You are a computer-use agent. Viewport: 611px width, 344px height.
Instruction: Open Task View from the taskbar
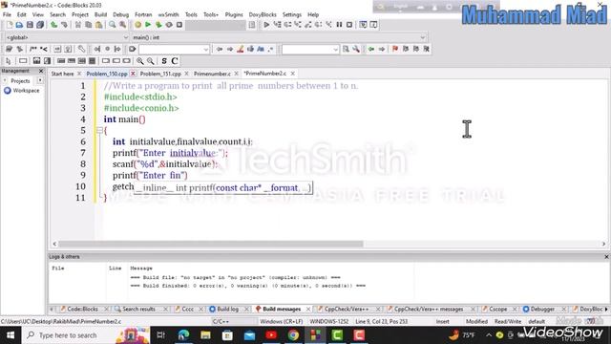coord(160,335)
